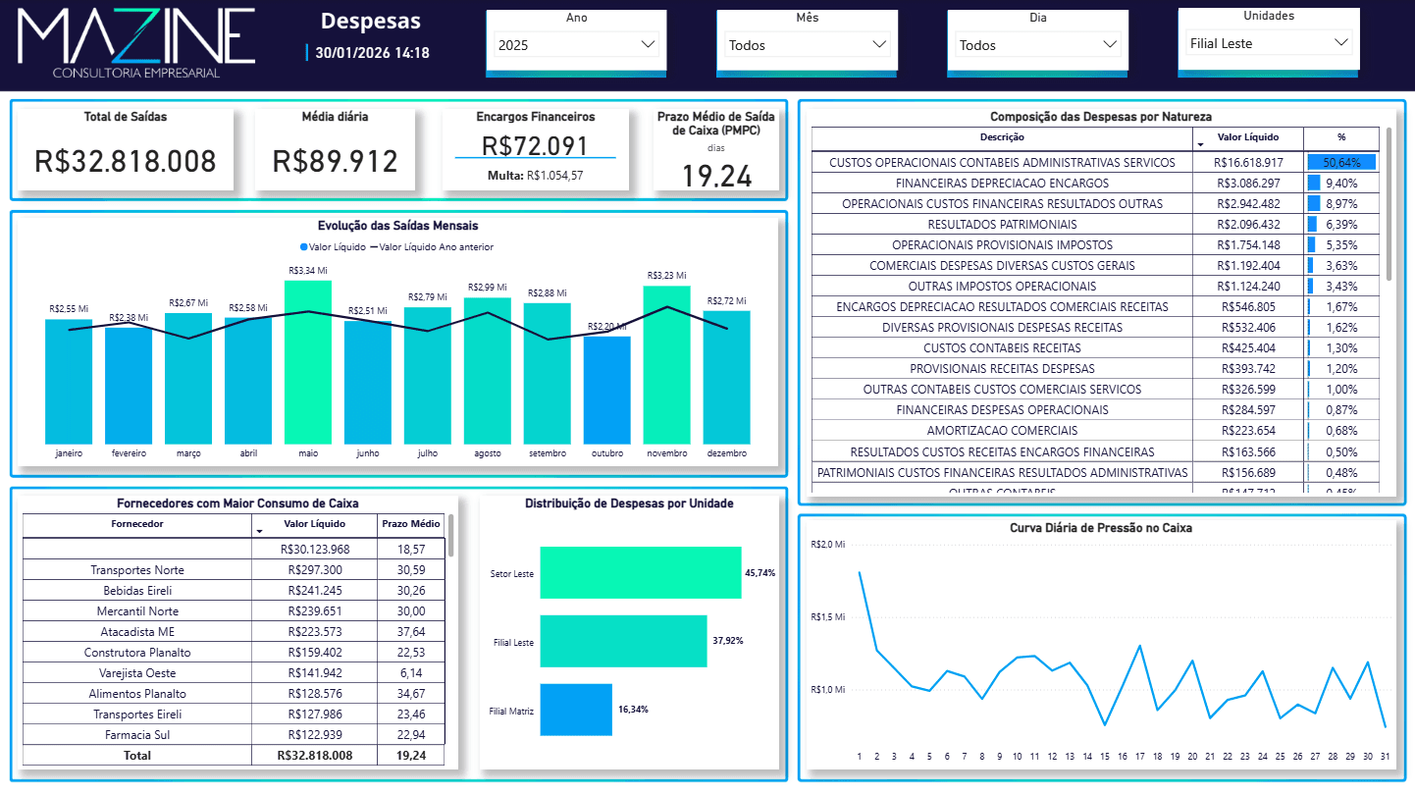
Task: Click the Composição das Despesas table scrollbar
Action: 1388,206
